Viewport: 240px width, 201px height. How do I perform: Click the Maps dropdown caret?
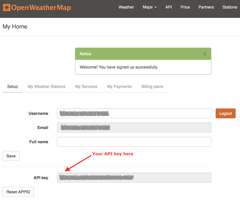pos(156,8)
